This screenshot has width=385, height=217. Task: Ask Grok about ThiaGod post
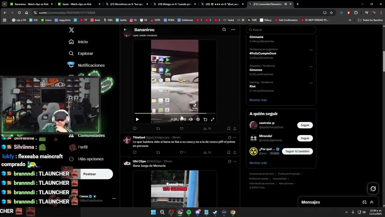[229, 137]
